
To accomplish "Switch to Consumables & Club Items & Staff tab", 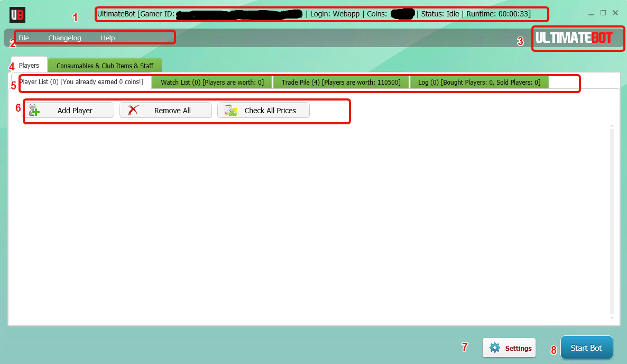I will pos(105,66).
